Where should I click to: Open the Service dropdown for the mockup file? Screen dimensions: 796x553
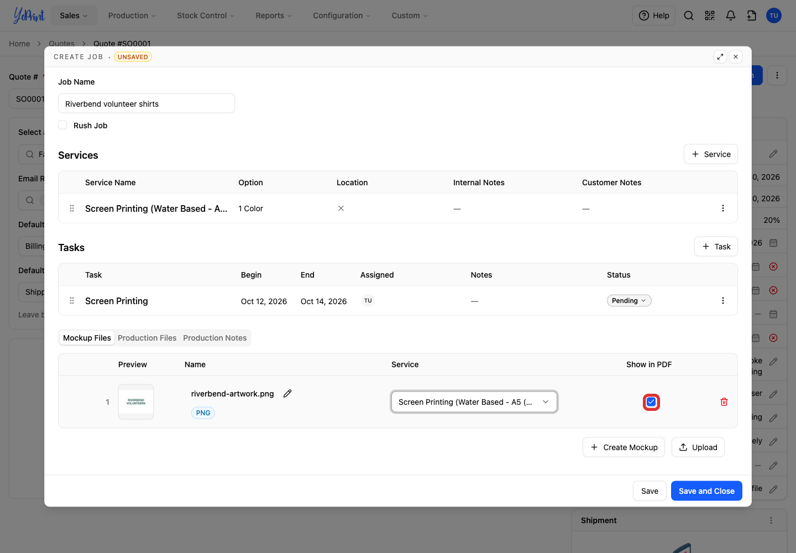tap(474, 402)
